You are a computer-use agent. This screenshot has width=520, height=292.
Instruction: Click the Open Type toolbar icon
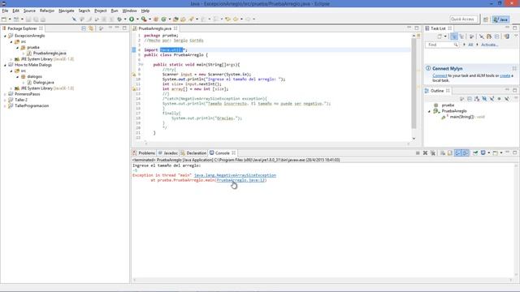pyautogui.click(x=175, y=19)
